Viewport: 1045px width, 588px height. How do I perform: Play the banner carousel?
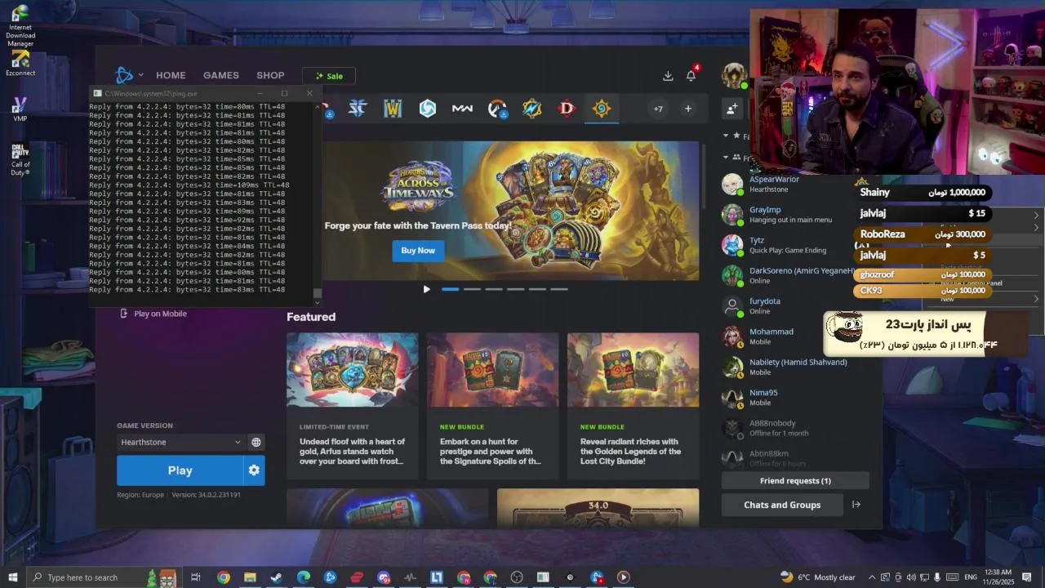tap(426, 289)
